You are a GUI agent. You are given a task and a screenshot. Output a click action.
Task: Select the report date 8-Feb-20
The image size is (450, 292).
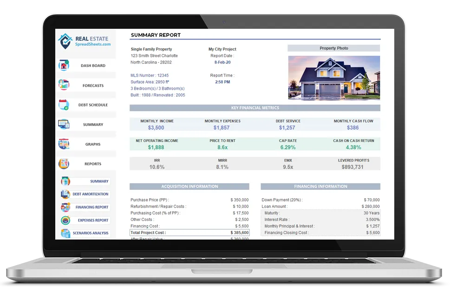coord(222,62)
